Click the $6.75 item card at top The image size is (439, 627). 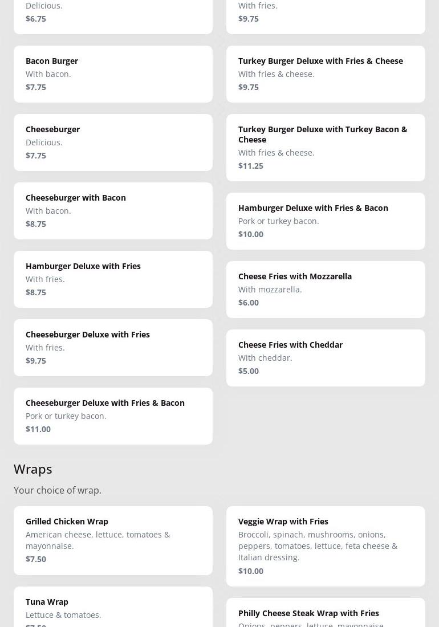pos(113,14)
